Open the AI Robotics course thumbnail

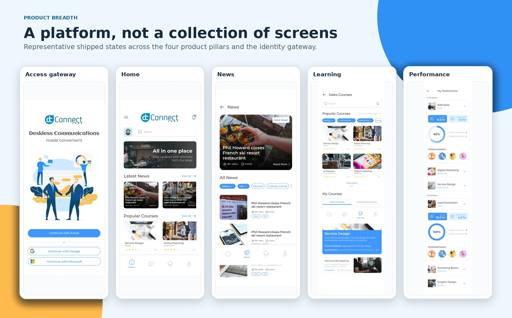point(337,161)
